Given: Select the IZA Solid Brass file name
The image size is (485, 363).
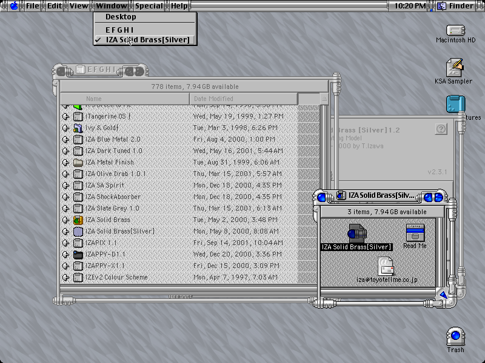Looking at the screenshot, I should pyautogui.click(x=108, y=220).
